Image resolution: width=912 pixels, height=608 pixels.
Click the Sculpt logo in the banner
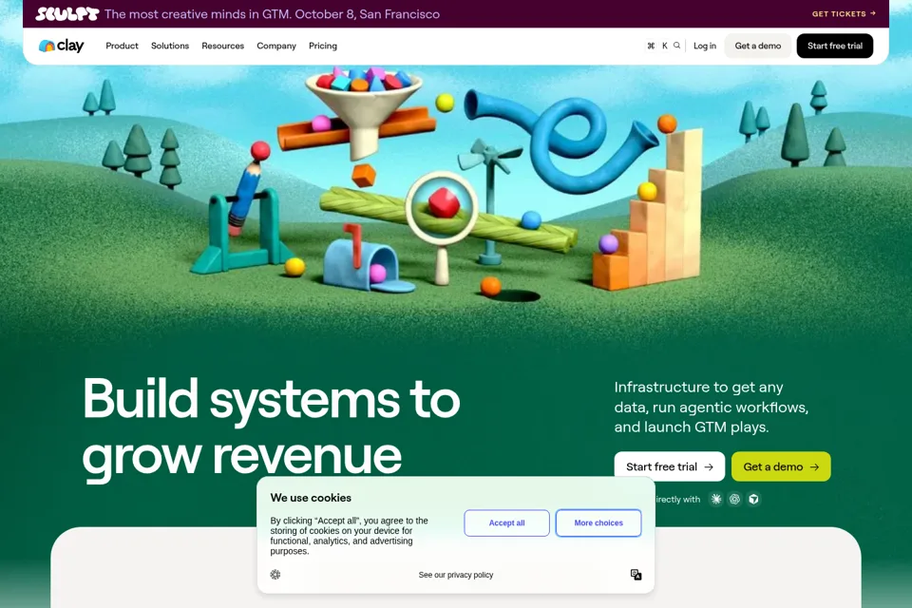(66, 14)
